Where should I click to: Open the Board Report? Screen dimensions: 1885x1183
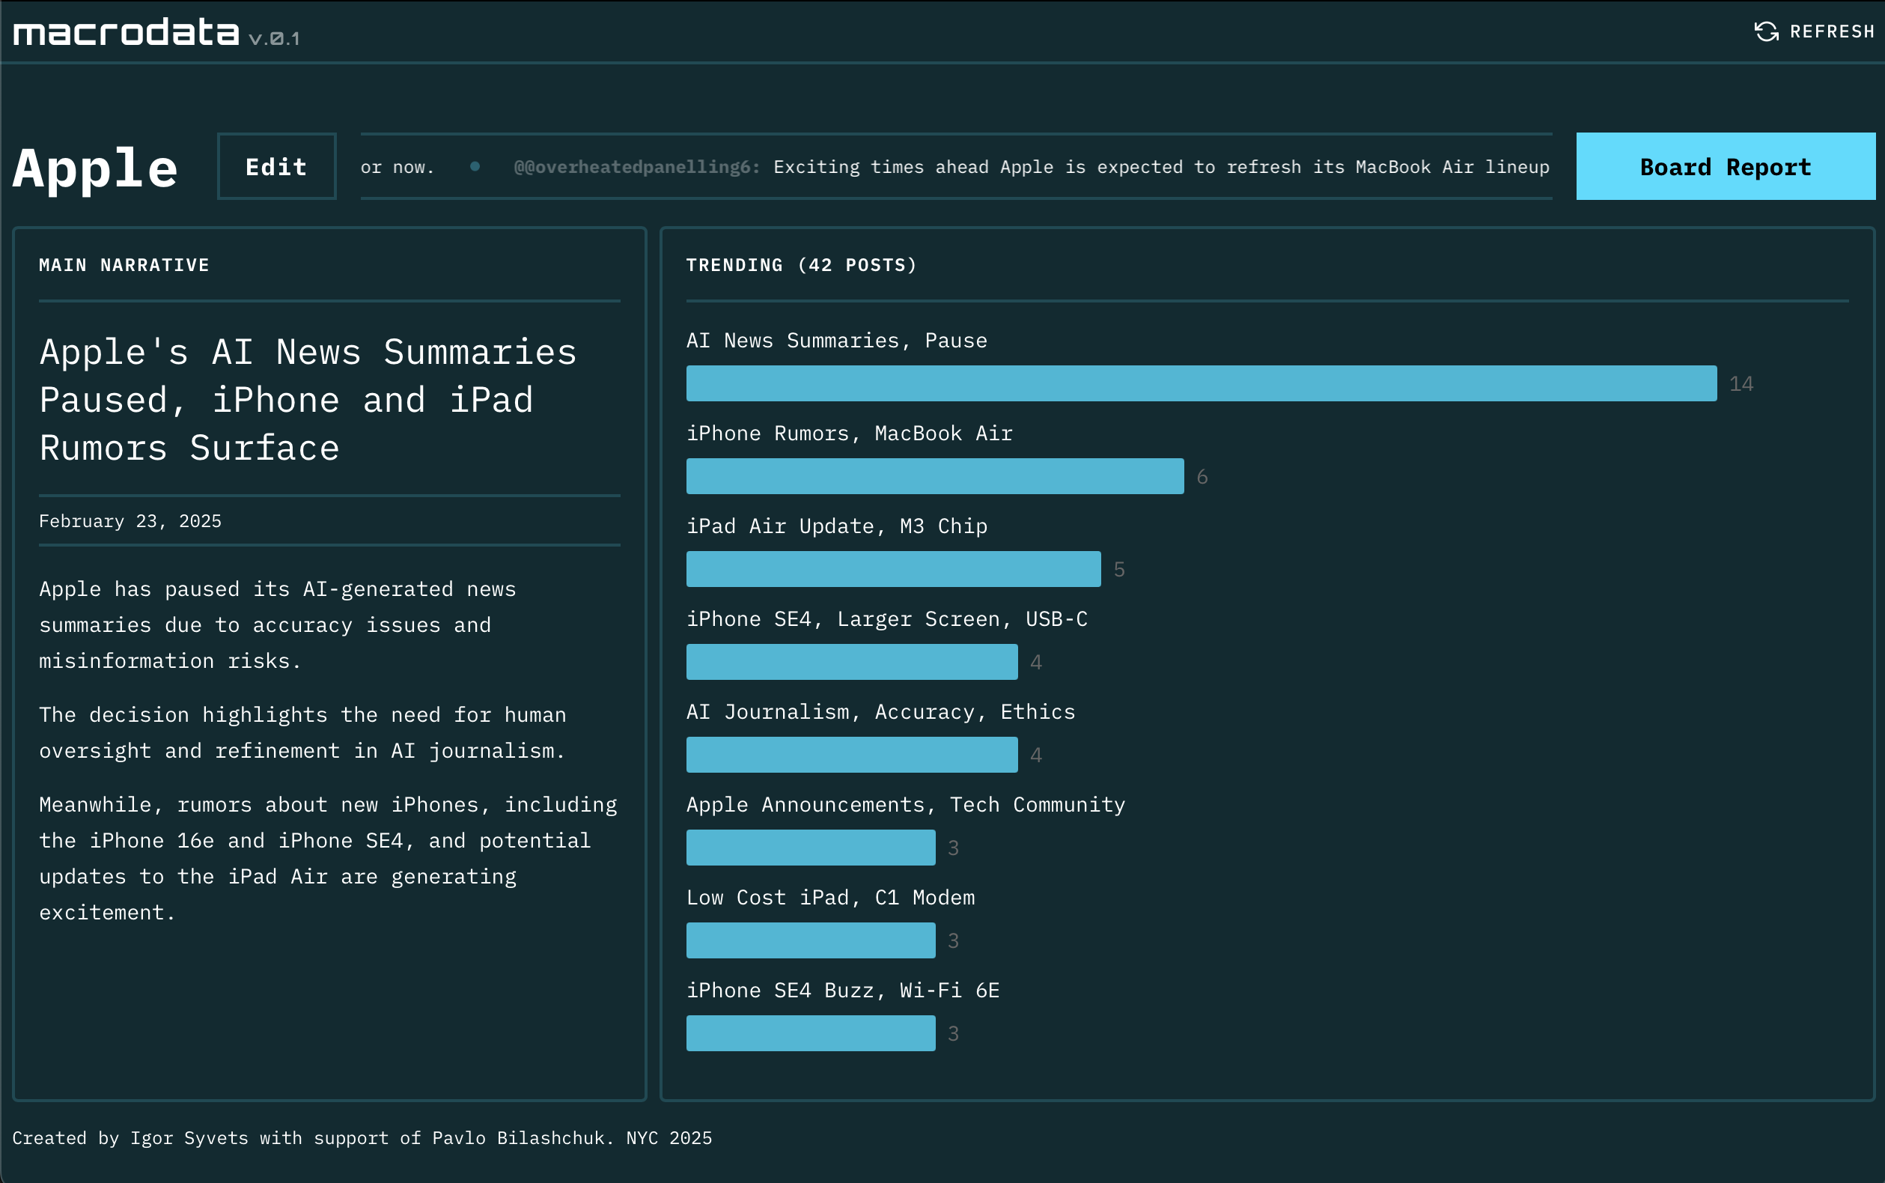pyautogui.click(x=1725, y=167)
